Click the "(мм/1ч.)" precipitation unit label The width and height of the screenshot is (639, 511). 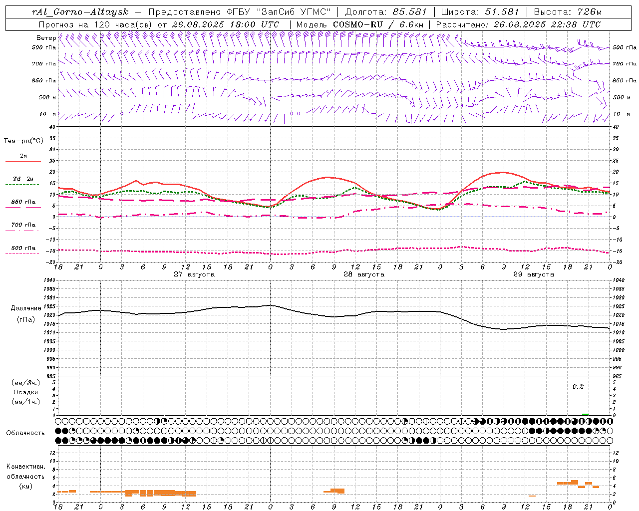tap(26, 402)
